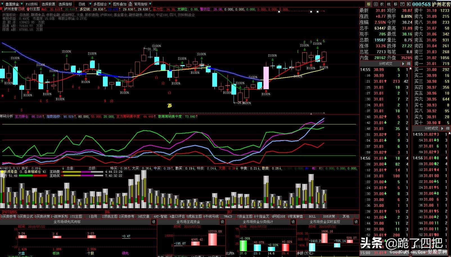This screenshot has height=257, width=451.
Task: Switch to the 2顶底主图 indicator tab
Action: point(110,216)
